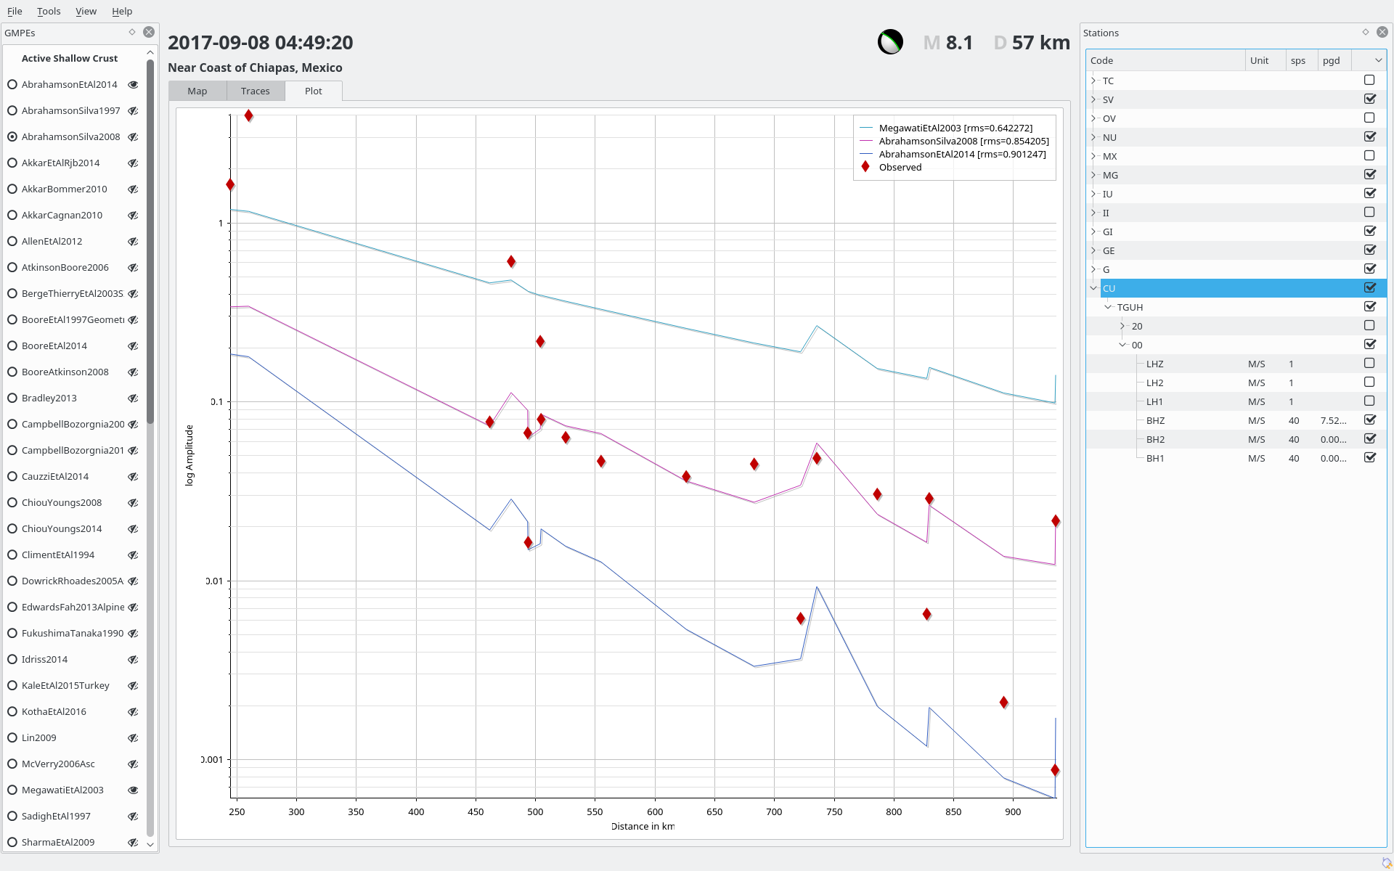
Task: Select the AkkarBommer2010 radio button
Action: (12, 189)
